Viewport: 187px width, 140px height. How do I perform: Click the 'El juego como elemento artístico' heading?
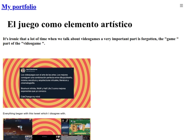tap(70, 25)
